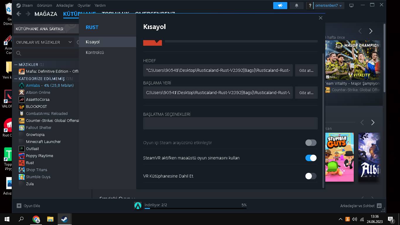
Task: Click the Kütüphane Ana Sayfası button
Action: click(40, 29)
